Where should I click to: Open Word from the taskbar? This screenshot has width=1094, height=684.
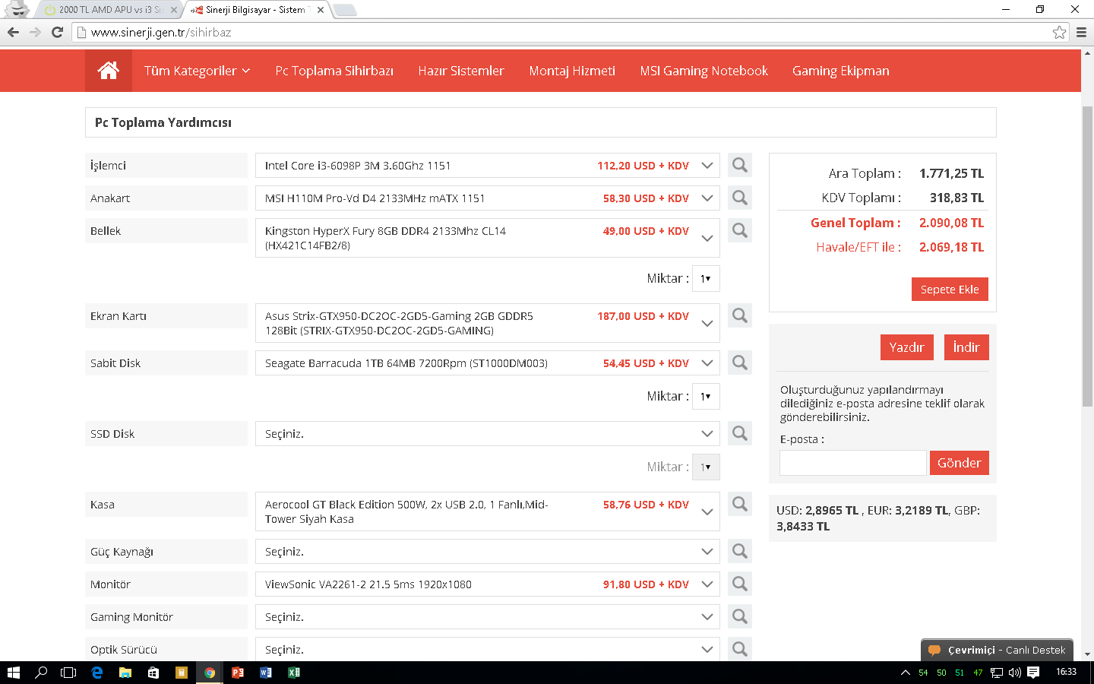coord(266,673)
